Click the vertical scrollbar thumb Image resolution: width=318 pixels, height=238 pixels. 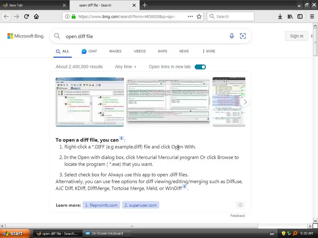pos(315,42)
